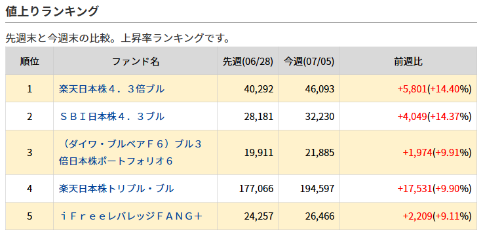Click the 今週(07/05) column header
This screenshot has width=483, height=236.
309,61
